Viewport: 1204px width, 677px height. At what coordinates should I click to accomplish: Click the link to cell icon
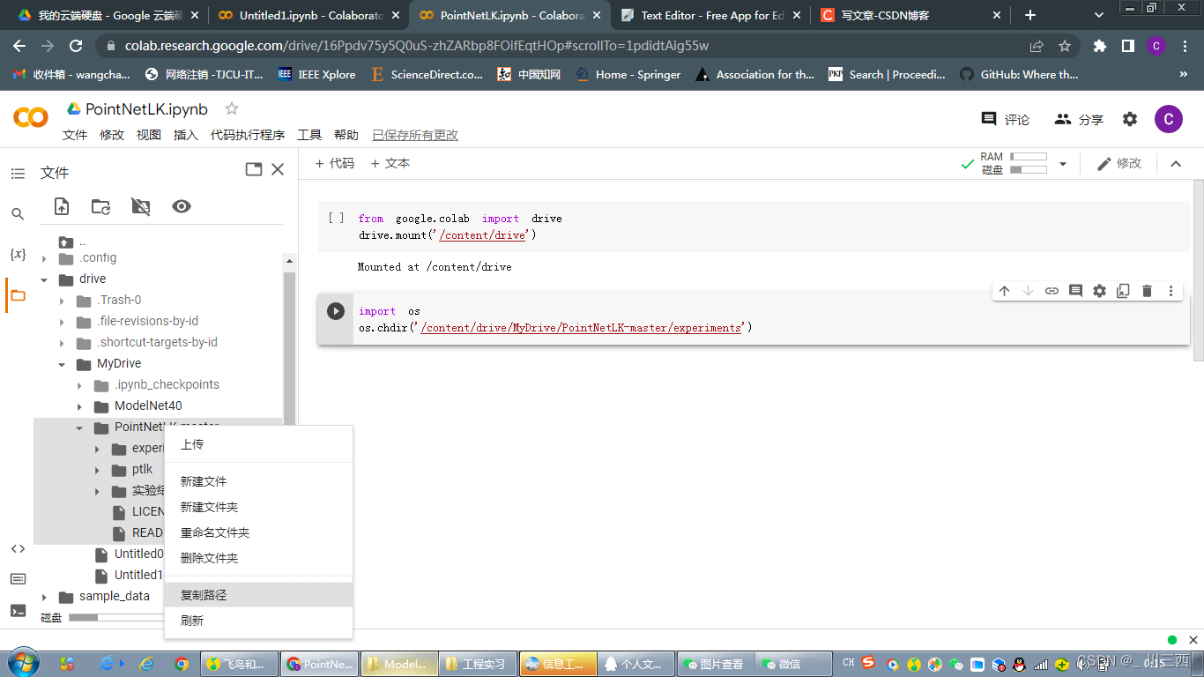(x=1052, y=291)
